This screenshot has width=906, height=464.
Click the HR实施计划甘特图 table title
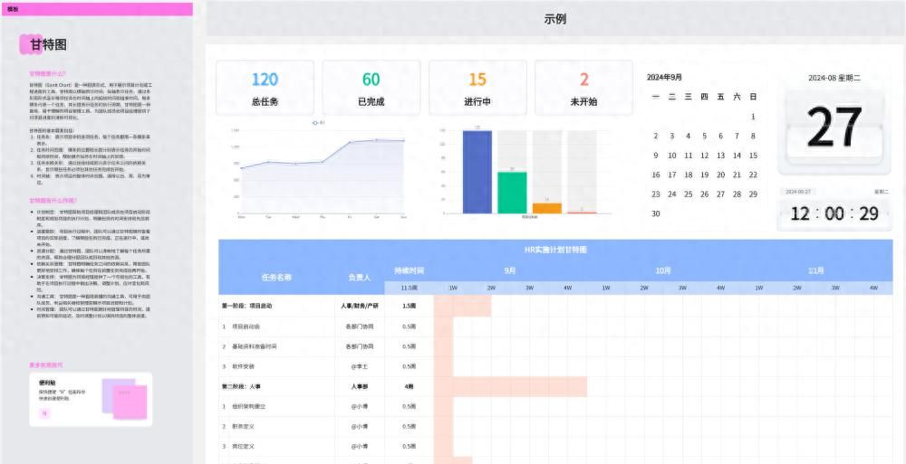tap(555, 250)
